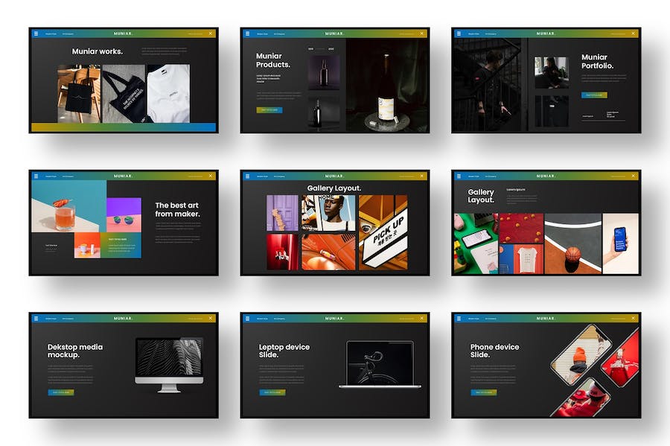Click hamburger icon on Dekstop media mockup slide

(x=36, y=318)
